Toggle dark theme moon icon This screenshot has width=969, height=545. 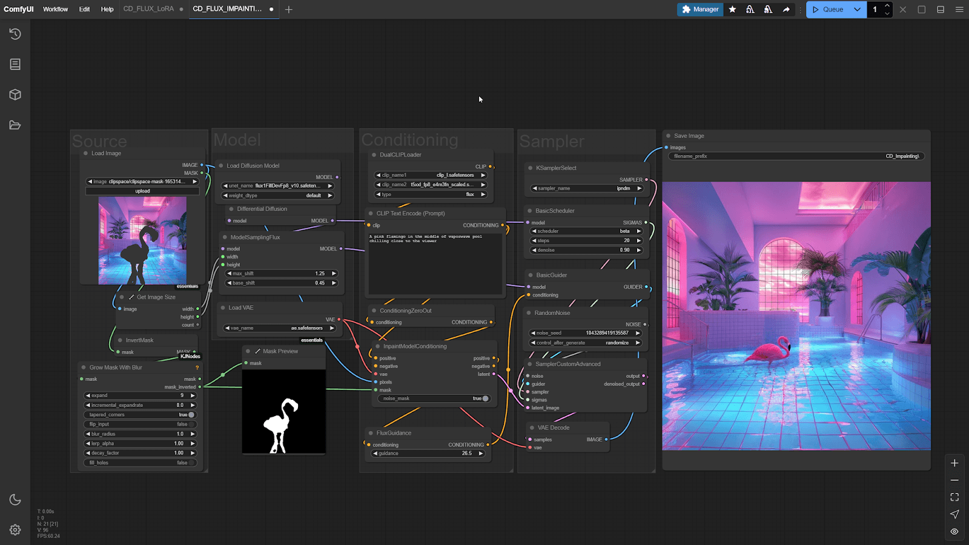coord(15,500)
